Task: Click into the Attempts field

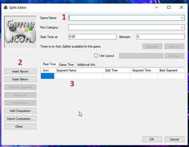Action: tap(160, 37)
